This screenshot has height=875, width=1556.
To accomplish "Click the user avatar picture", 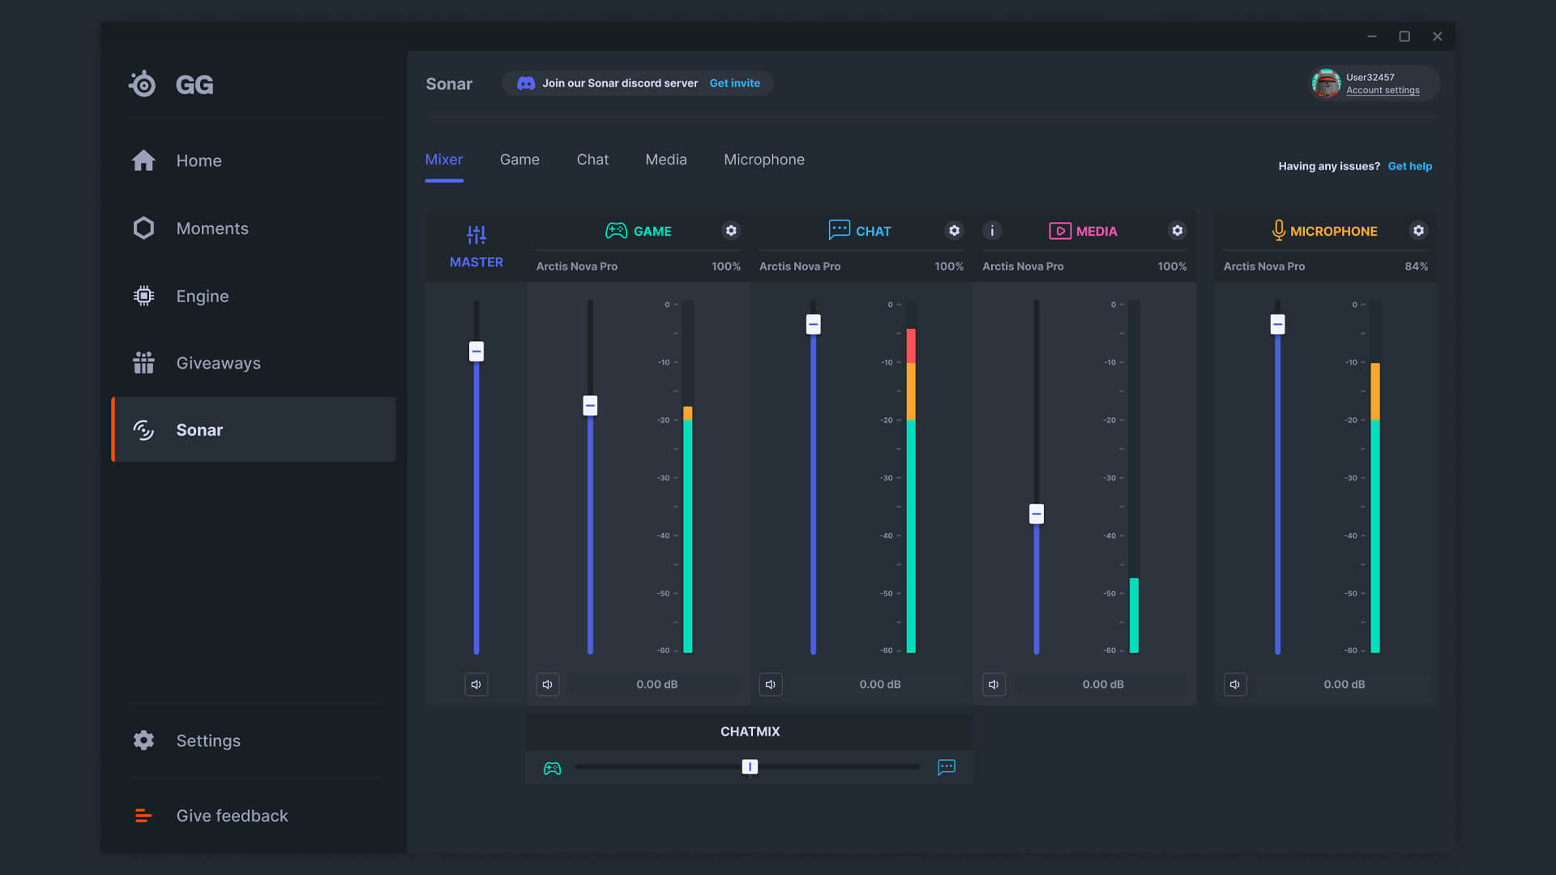I will (x=1326, y=83).
